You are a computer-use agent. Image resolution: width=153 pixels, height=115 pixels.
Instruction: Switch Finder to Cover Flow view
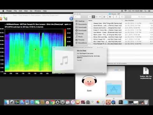click(x=100, y=17)
